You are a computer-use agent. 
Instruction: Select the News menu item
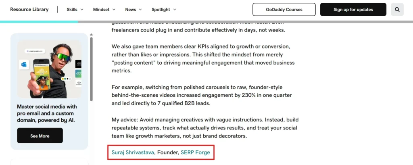click(x=130, y=10)
